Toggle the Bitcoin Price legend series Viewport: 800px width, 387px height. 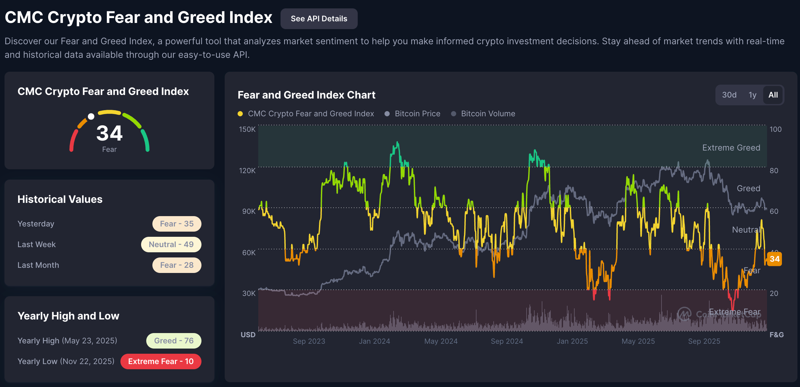tap(417, 114)
